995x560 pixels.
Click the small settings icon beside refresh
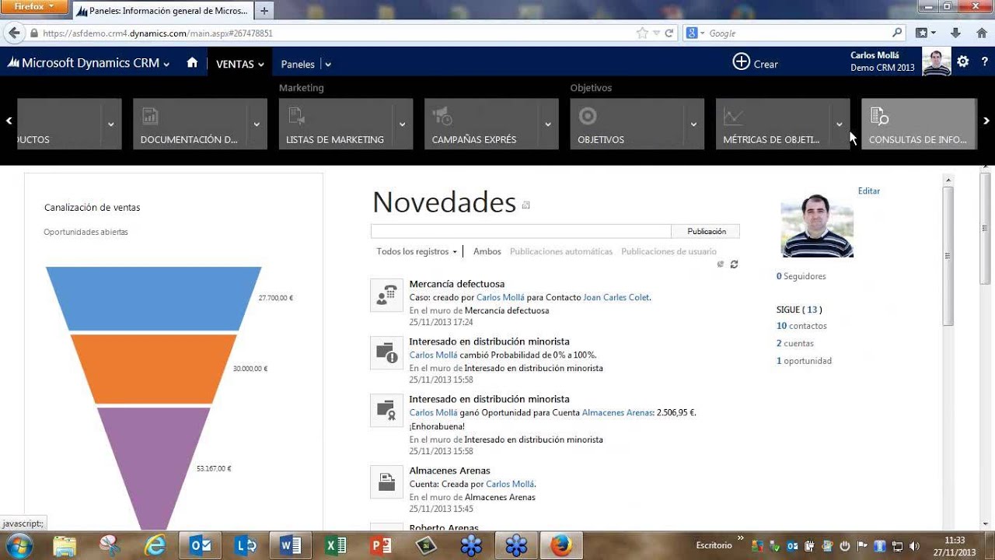pos(721,264)
